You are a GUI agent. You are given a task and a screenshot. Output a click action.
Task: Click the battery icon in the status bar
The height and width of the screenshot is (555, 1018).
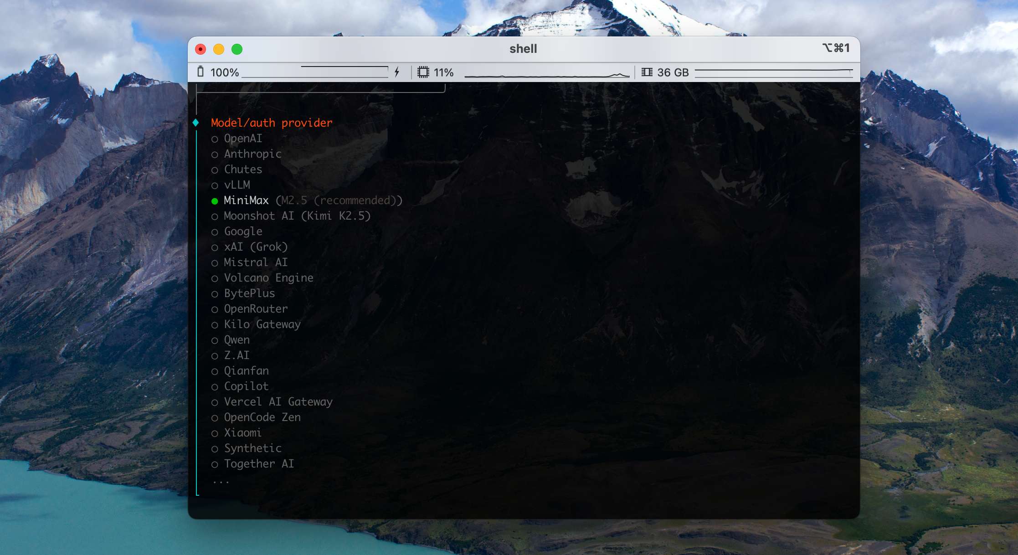click(202, 72)
